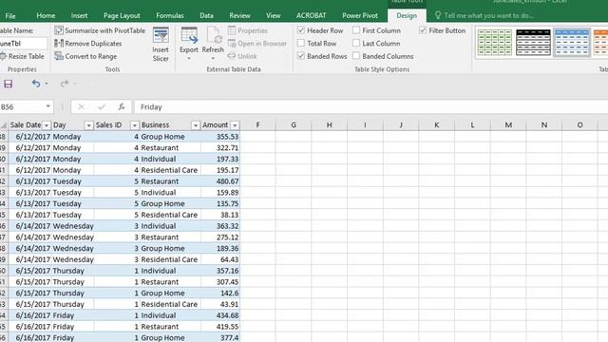Click the Redo arrow icon
This screenshot has height=342, width=608.
(65, 84)
